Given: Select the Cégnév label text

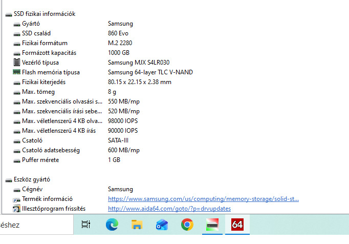Looking at the screenshot, I should click(32, 189).
